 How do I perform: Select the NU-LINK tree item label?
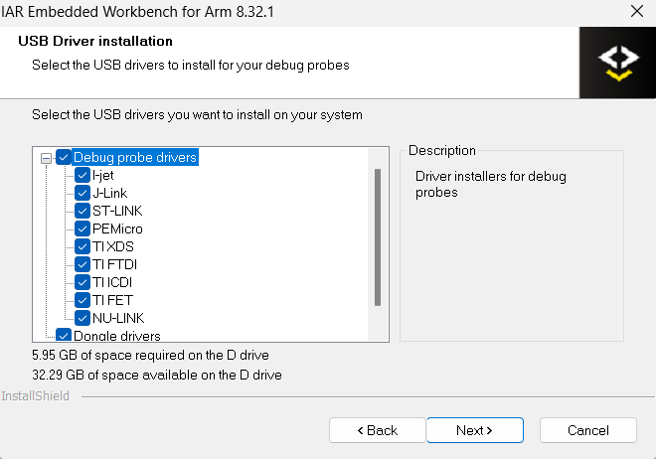(118, 318)
